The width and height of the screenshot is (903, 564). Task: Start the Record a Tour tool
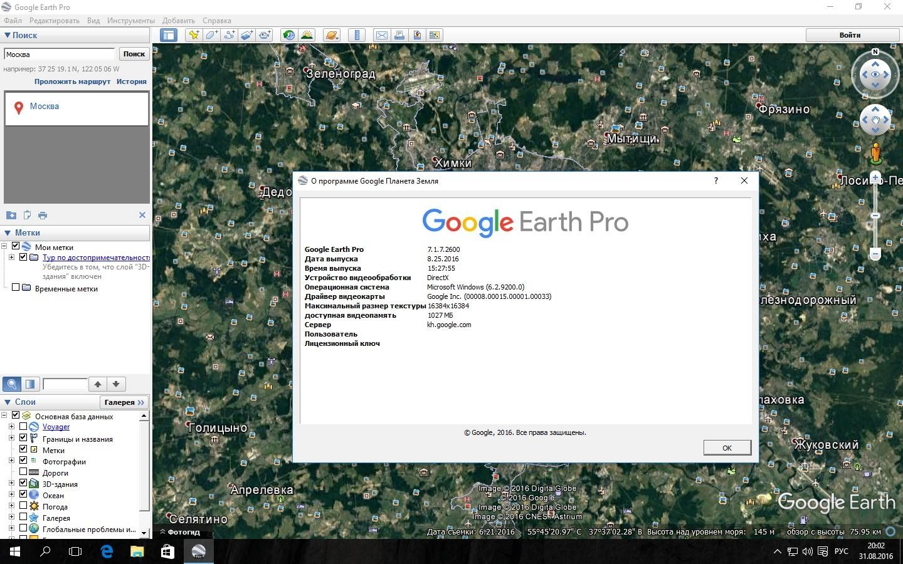coord(265,35)
